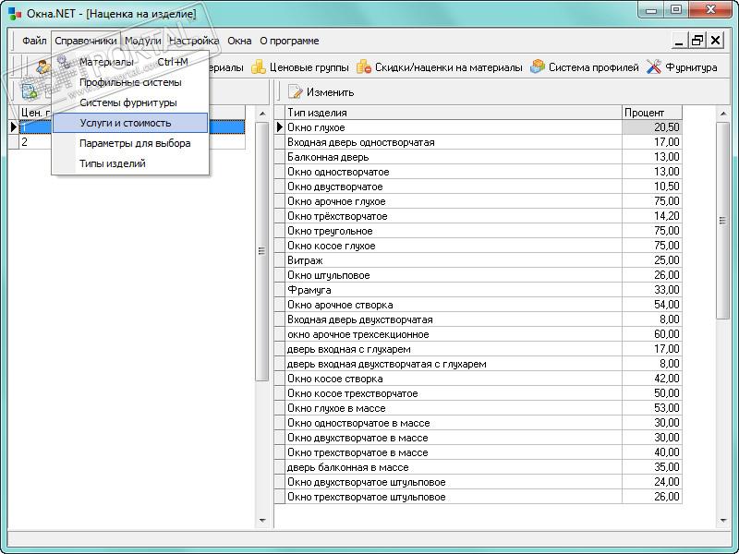Open the Настройка menu
739x554 pixels.
(194, 41)
